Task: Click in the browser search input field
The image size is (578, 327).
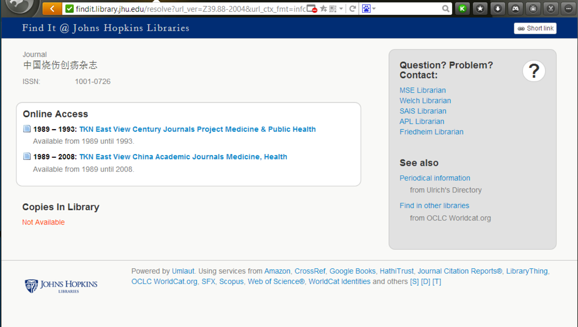Action: (408, 9)
